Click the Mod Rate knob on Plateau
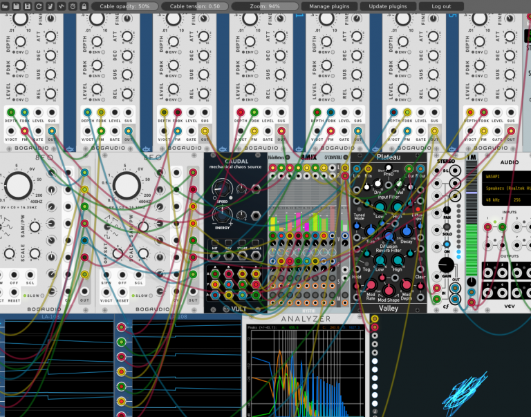 click(x=371, y=285)
